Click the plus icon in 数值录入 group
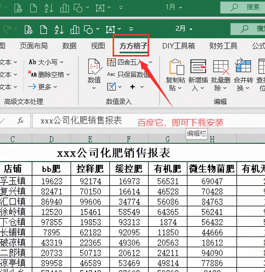Screen dimensions: 265x272 [132, 86]
